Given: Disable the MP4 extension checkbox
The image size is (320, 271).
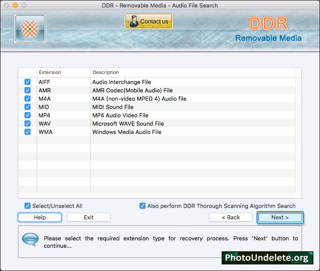Looking at the screenshot, I should coord(28,115).
